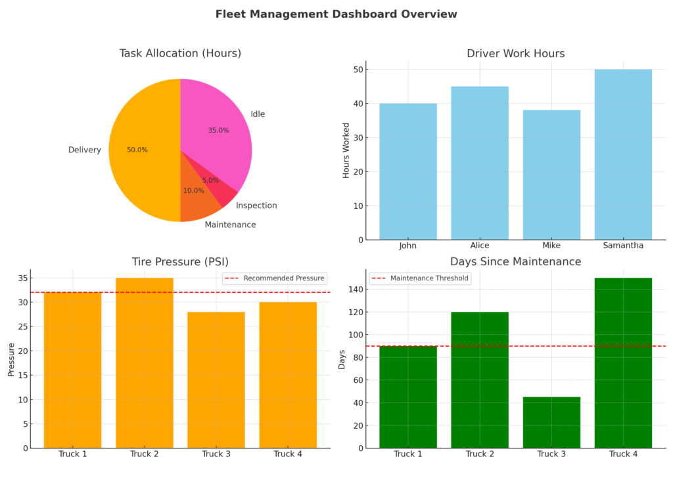Click the Maintenance Threshold legend entry
Screen dimensions: 673x480
coord(421,278)
